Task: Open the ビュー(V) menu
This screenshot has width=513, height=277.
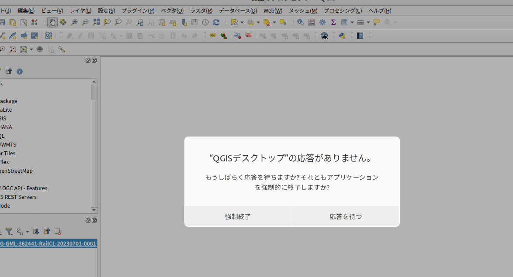Action: click(x=52, y=11)
